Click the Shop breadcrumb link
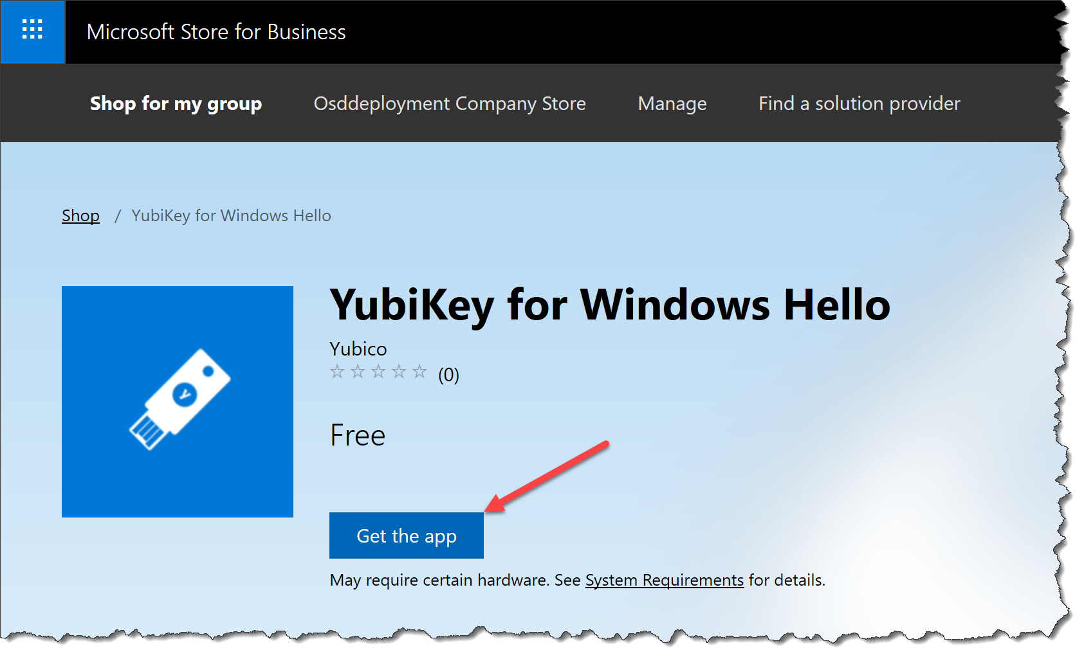The width and height of the screenshot is (1084, 657). click(80, 215)
